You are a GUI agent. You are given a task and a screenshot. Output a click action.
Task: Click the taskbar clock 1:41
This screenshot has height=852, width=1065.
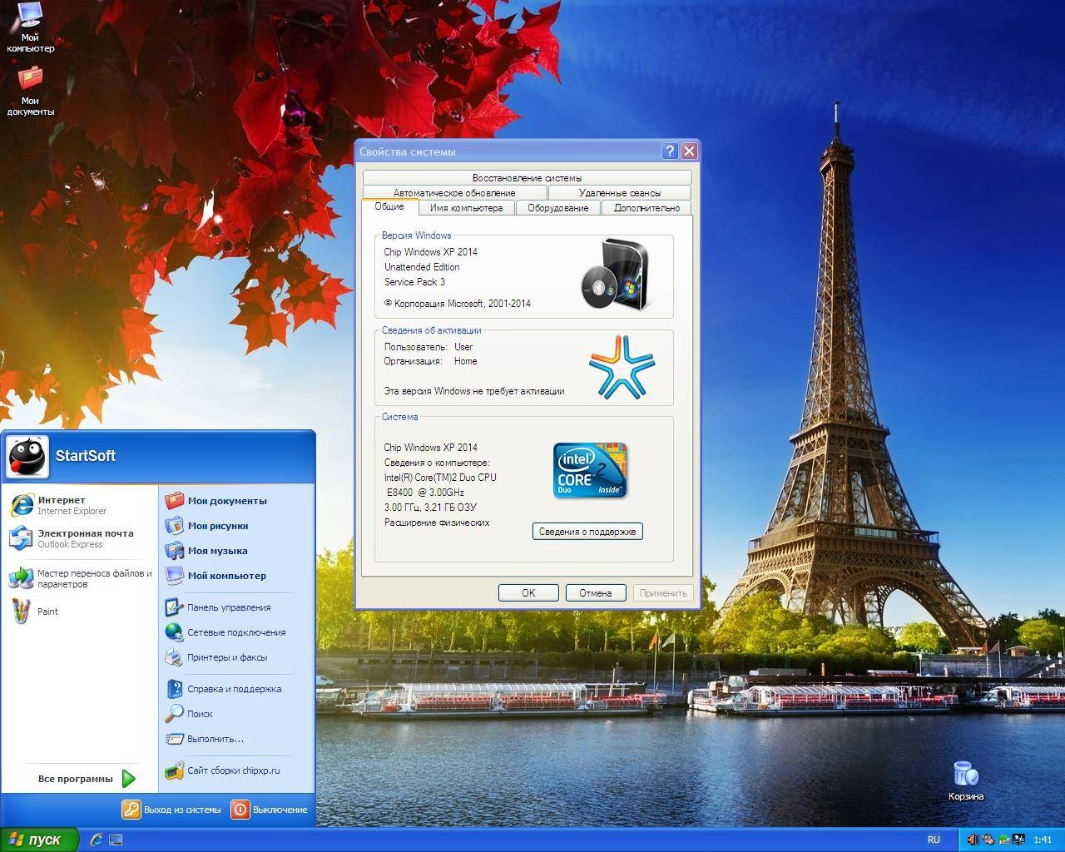pos(1043,840)
